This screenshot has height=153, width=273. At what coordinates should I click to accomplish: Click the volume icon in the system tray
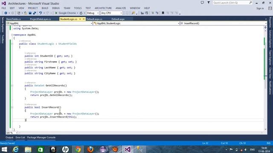pyautogui.click(x=246, y=150)
